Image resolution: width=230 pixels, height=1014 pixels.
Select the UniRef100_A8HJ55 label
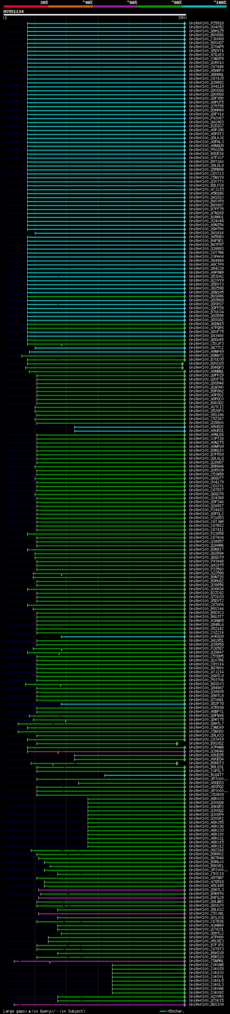point(206,822)
